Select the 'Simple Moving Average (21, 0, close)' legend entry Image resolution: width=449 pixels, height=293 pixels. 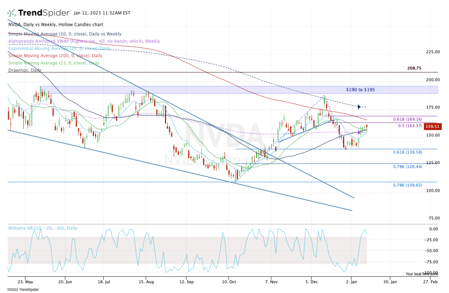pos(54,63)
